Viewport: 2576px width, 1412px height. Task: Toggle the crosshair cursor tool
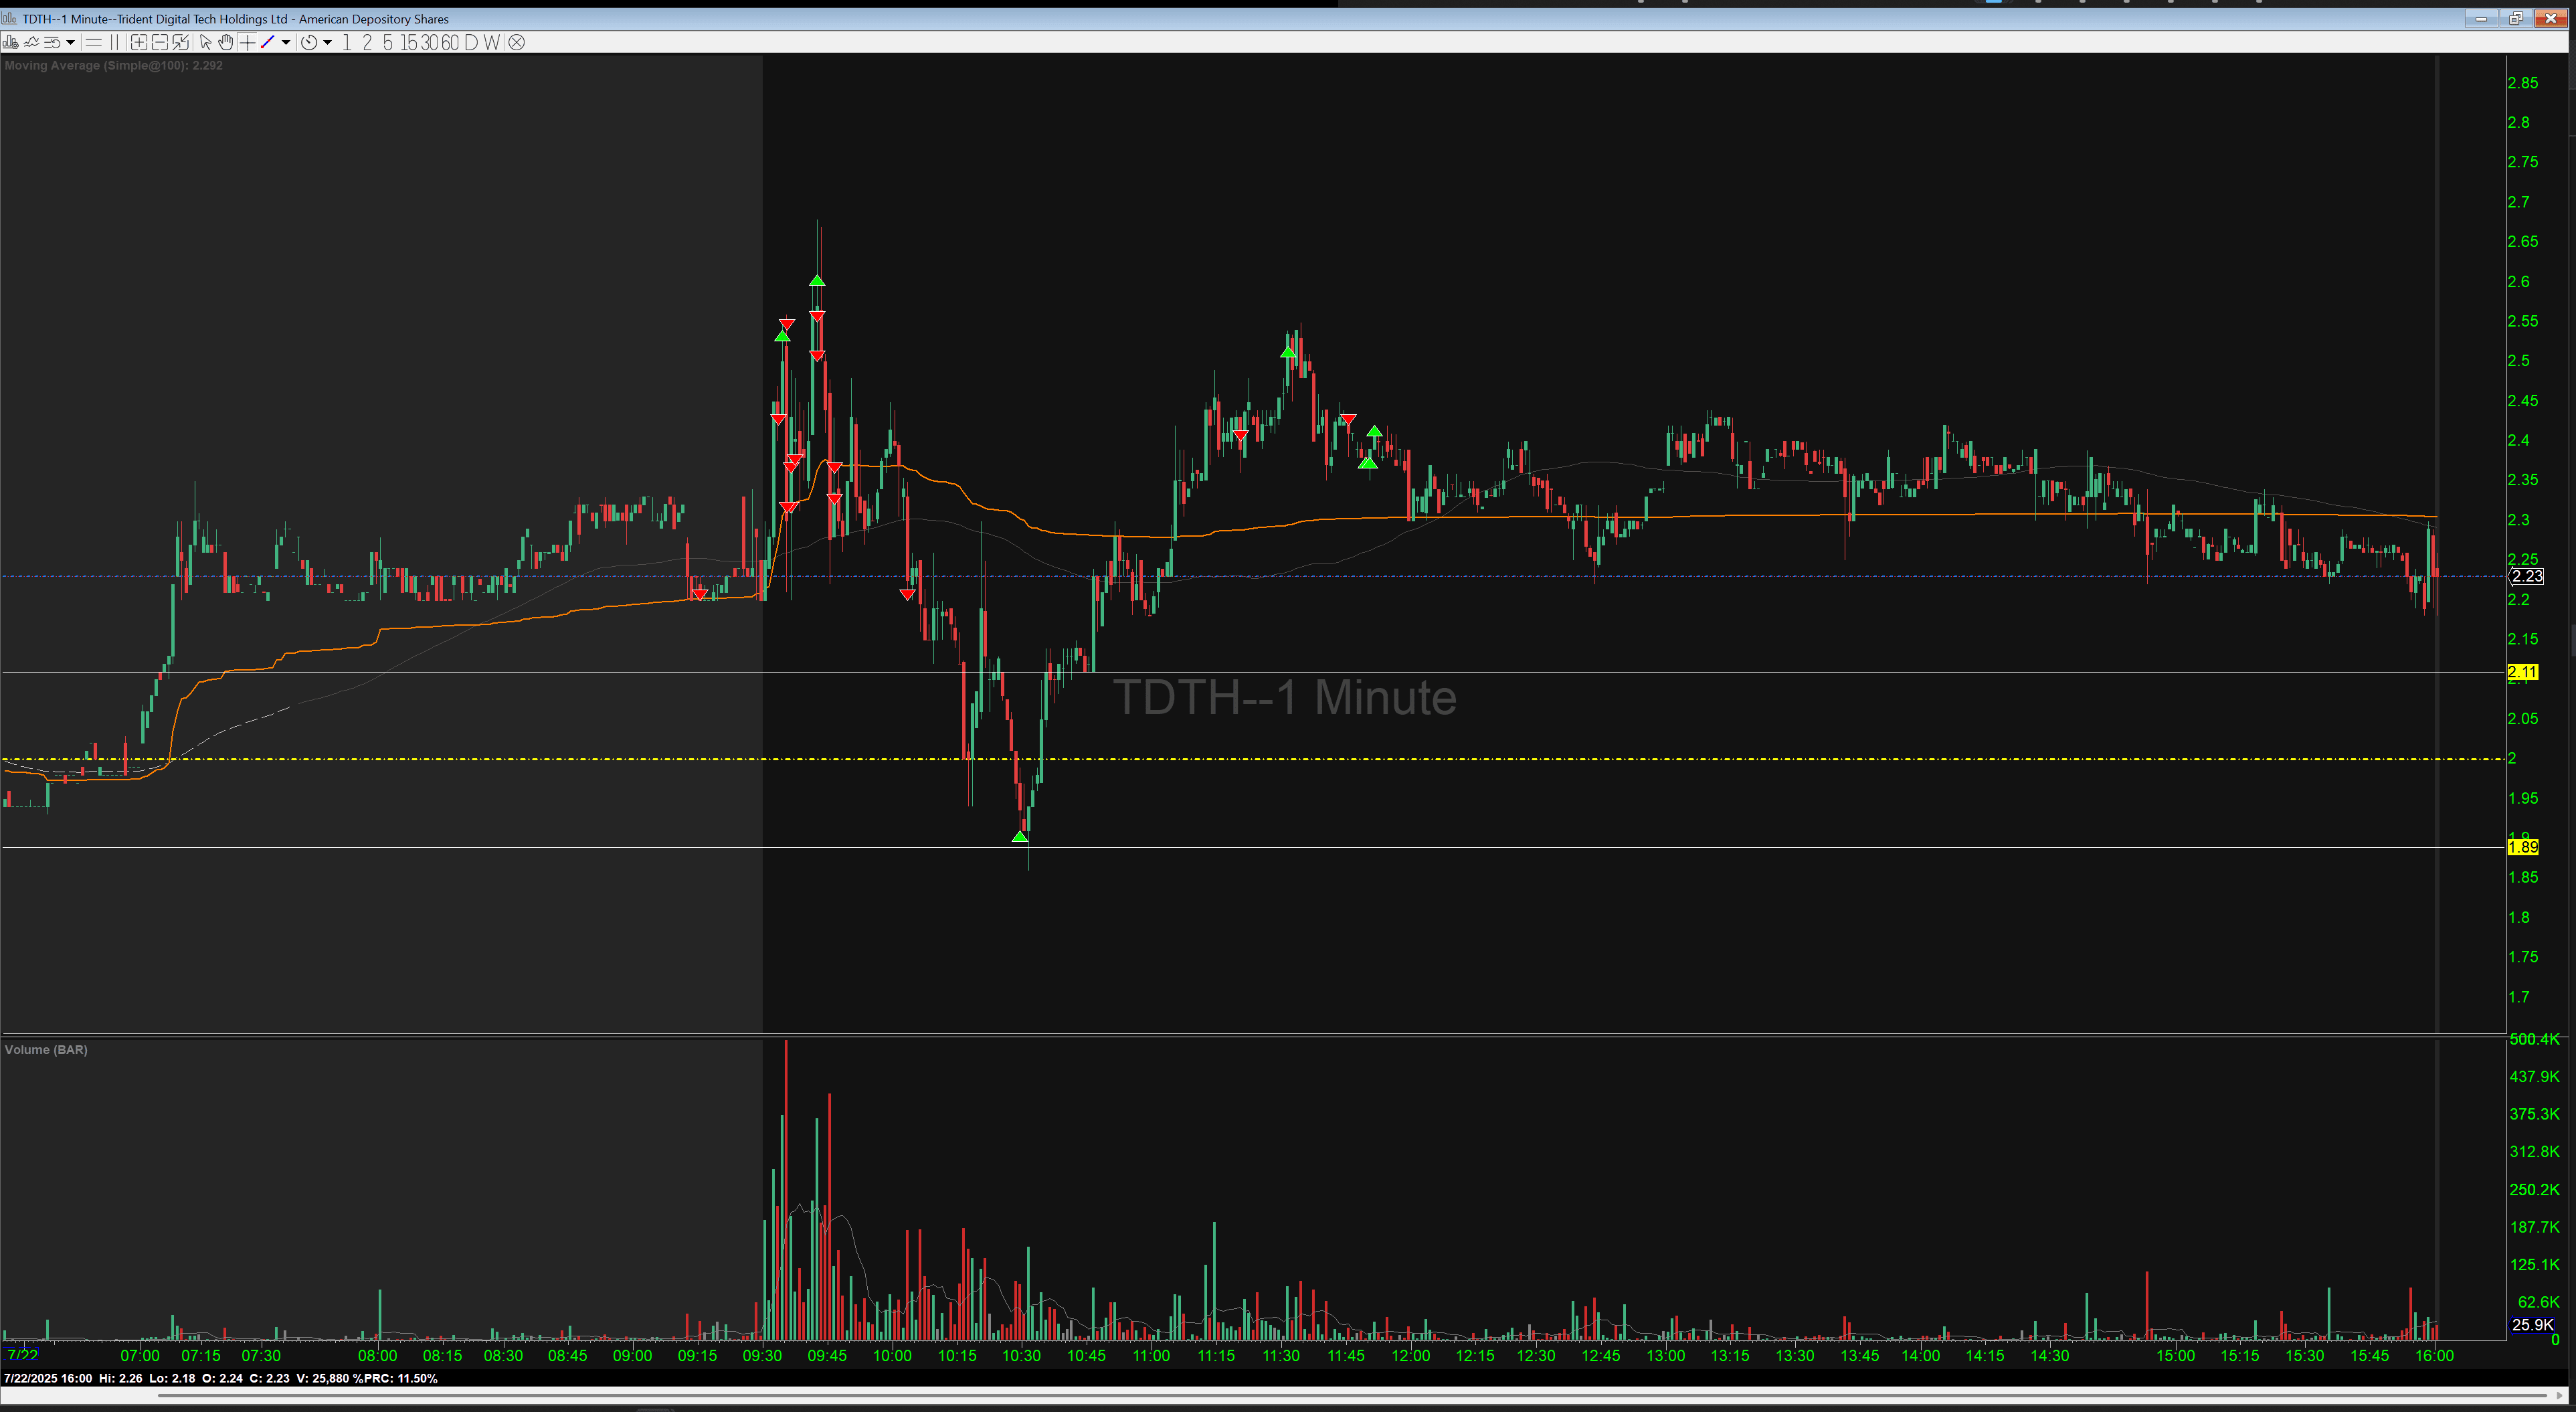(247, 42)
